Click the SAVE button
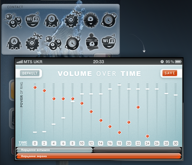This screenshot has width=192, height=165. 170,73
